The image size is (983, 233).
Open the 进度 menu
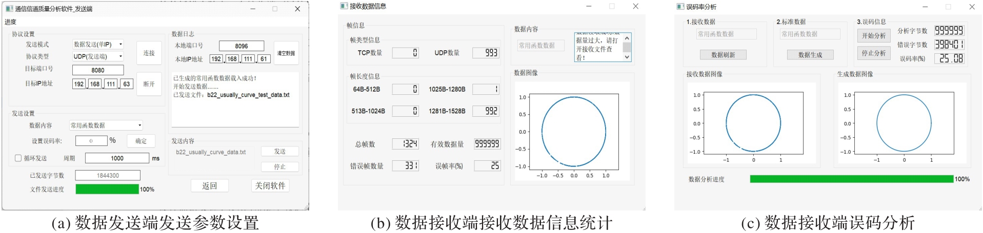click(x=10, y=22)
